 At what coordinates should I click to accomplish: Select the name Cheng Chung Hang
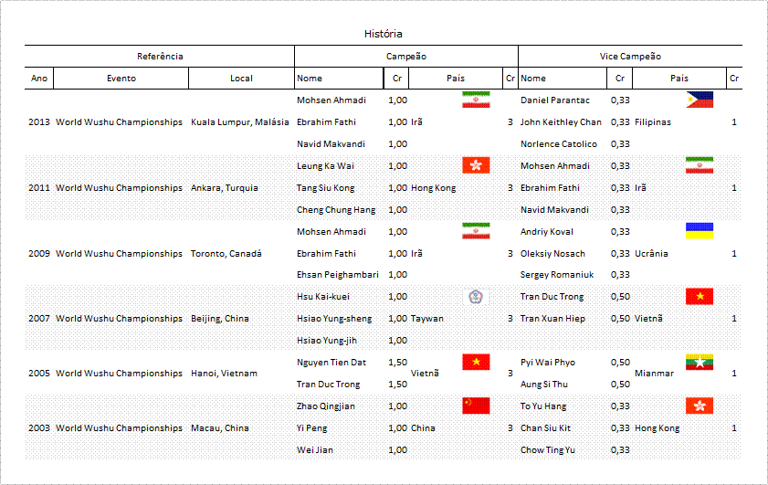pyautogui.click(x=336, y=210)
